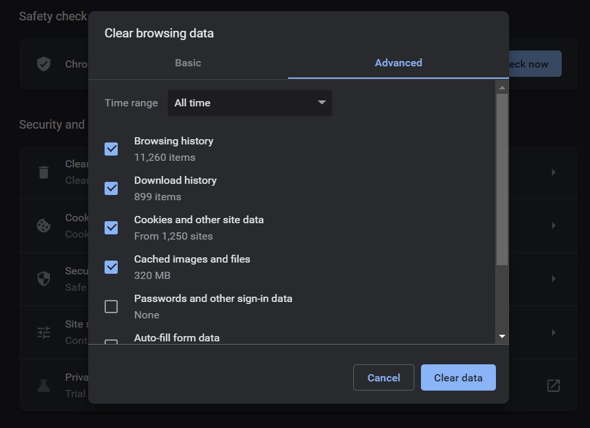Enable Passwords and other sign-in data checkbox

(111, 307)
